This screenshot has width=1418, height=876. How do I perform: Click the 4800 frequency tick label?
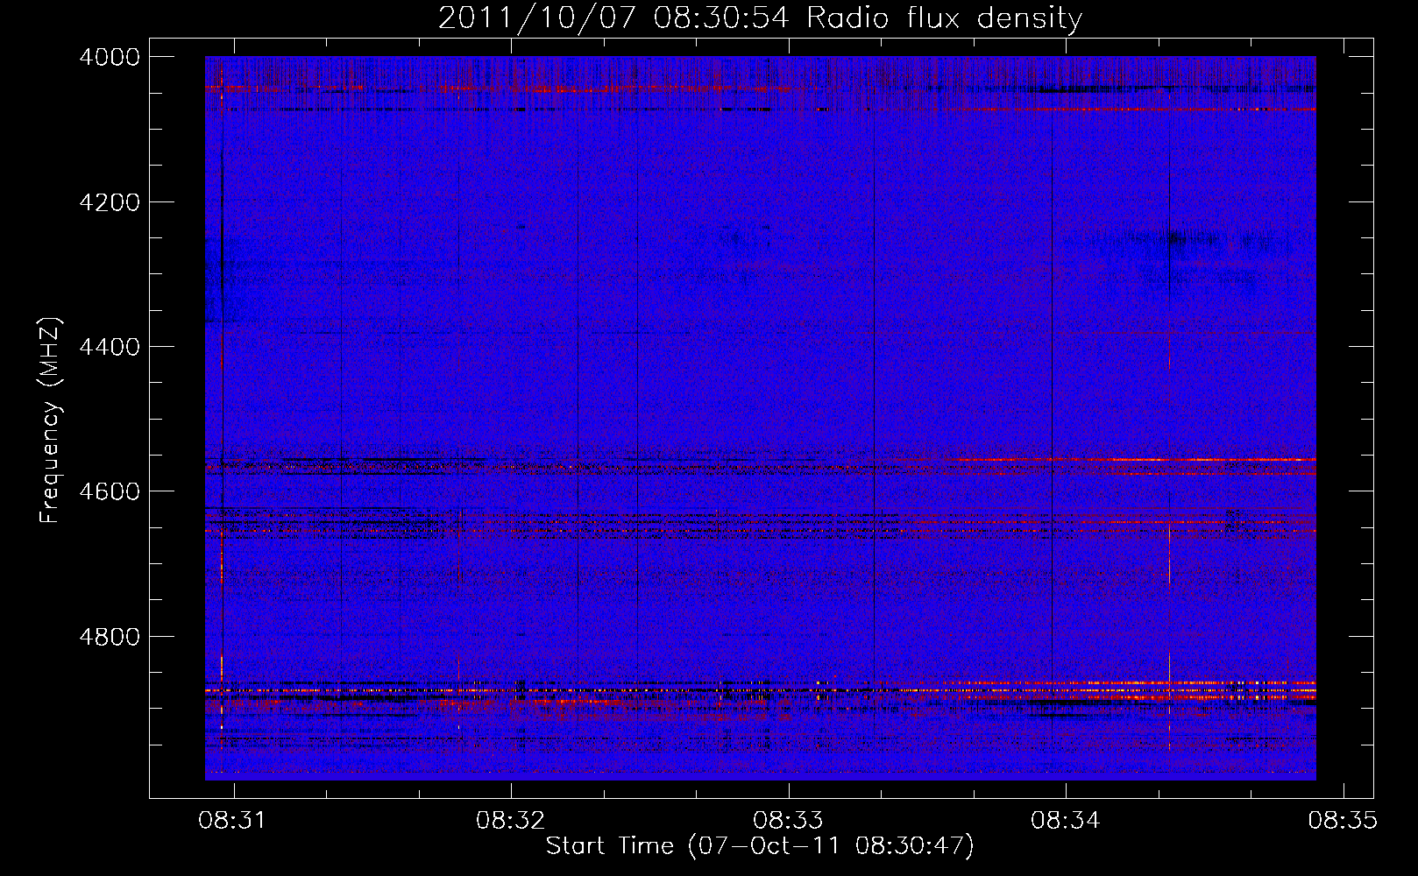click(110, 636)
